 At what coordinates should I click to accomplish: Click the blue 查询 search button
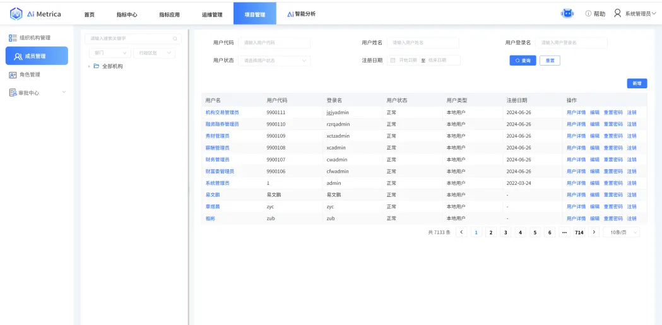click(x=523, y=61)
